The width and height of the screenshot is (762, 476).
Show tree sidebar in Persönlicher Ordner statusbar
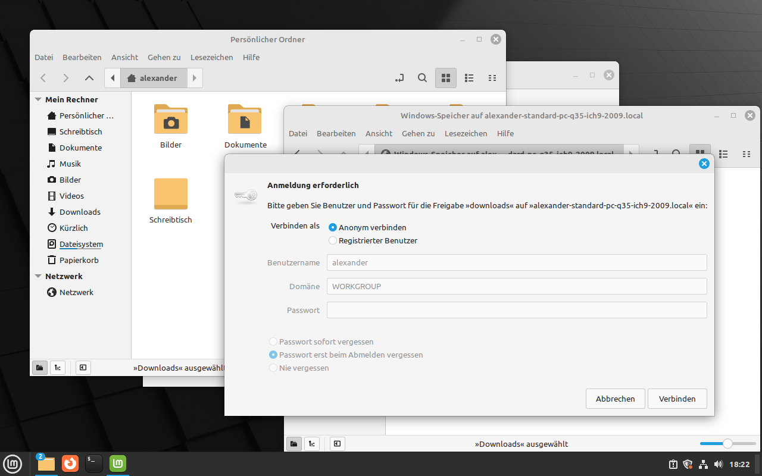click(58, 368)
